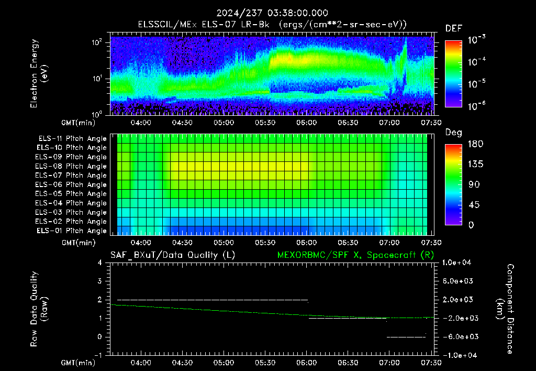Click the ELS-03 Pitch Angle row label
The image size is (536, 371).
click(71, 213)
